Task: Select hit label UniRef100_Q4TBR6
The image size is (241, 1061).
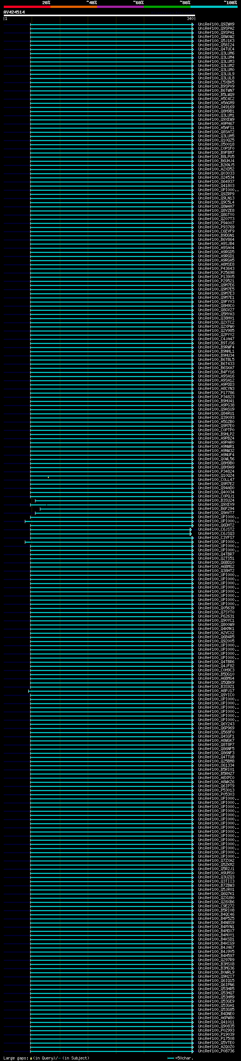Action: click(x=216, y=662)
